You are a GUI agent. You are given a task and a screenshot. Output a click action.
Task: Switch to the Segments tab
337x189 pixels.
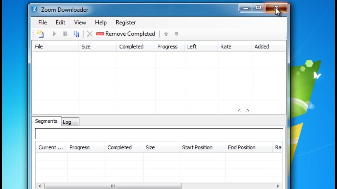click(x=46, y=121)
